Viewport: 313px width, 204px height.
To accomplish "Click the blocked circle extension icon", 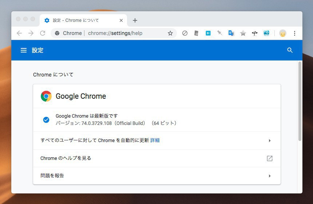I will pyautogui.click(x=185, y=33).
